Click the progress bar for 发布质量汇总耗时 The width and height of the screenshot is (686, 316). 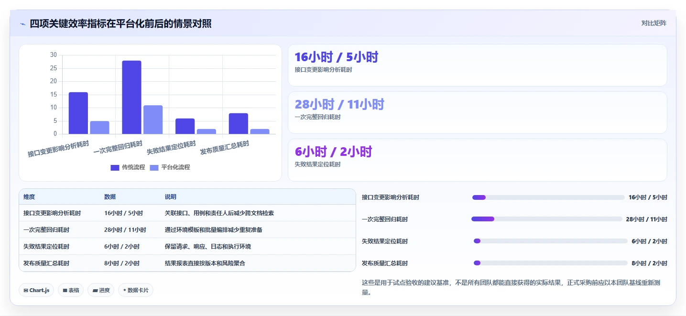tap(551, 263)
